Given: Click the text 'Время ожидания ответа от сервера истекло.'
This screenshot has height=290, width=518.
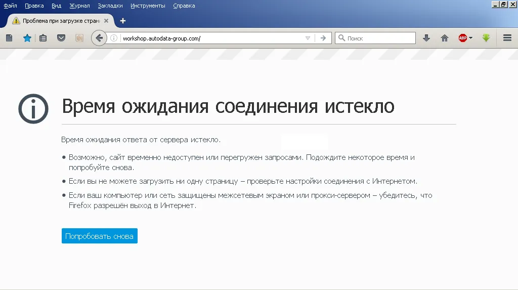Looking at the screenshot, I should coord(141,140).
